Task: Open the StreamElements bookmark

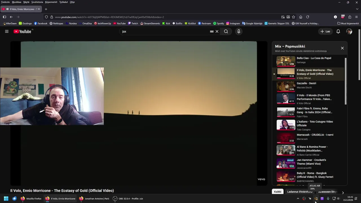Action: point(150,23)
